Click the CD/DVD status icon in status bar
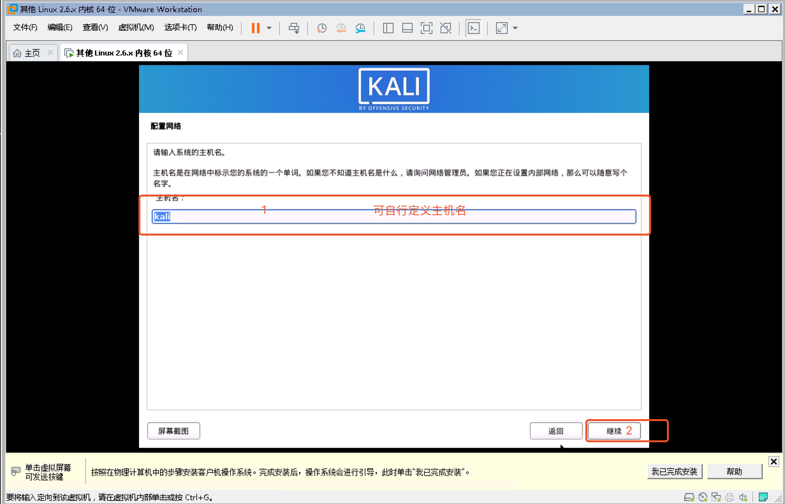The width and height of the screenshot is (785, 504). pyautogui.click(x=702, y=497)
